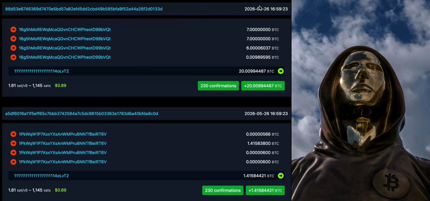The image size is (430, 201).
Task: Click the green +1.41584421 BTC button
Action: point(265,190)
